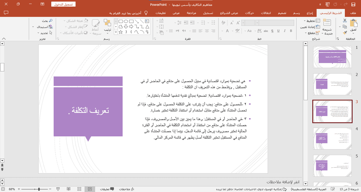Open the font name combo box
This screenshot has width=361, height=192.
275,23
